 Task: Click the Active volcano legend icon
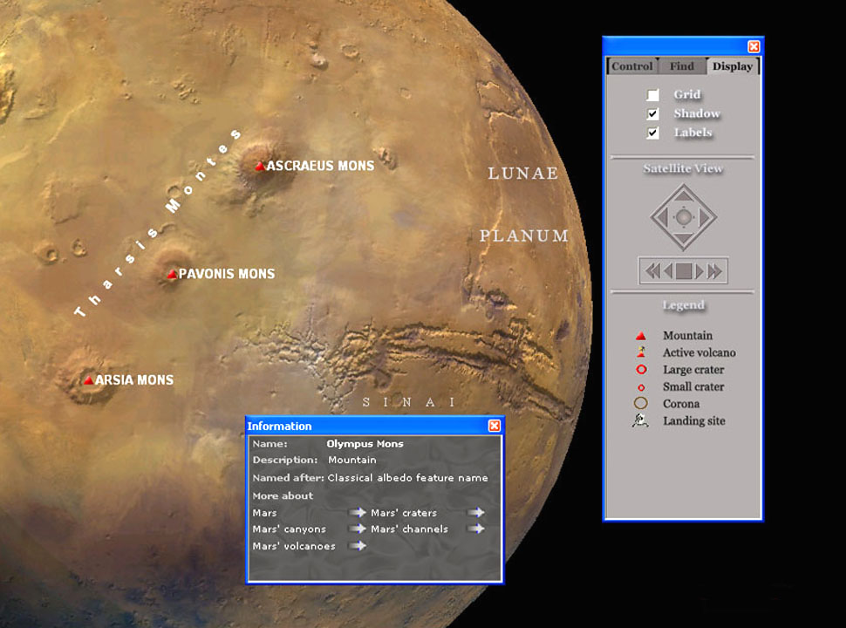coord(641,352)
